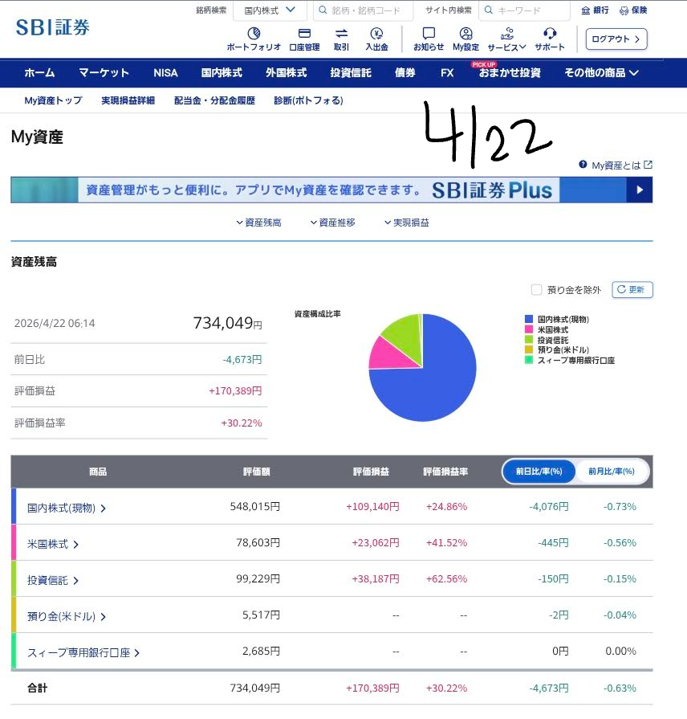Image resolution: width=687 pixels, height=719 pixels.
Task: Click the 銀行 bank icon link
Action: click(595, 10)
